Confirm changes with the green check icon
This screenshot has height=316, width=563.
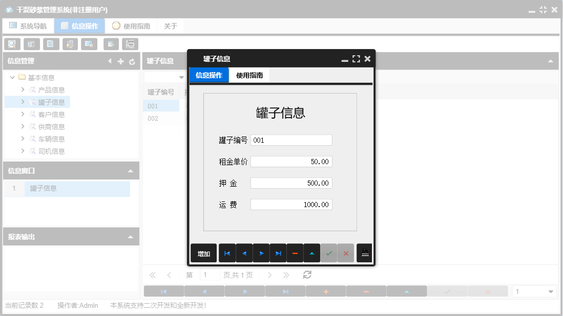pos(329,253)
